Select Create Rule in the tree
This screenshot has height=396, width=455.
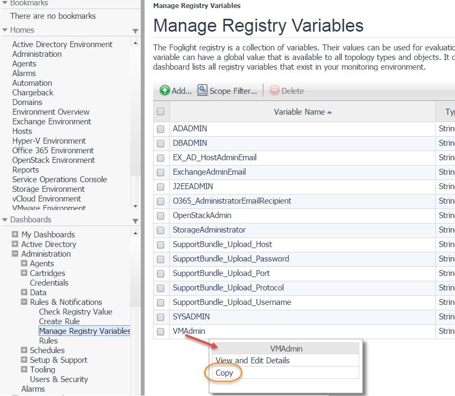coord(59,322)
